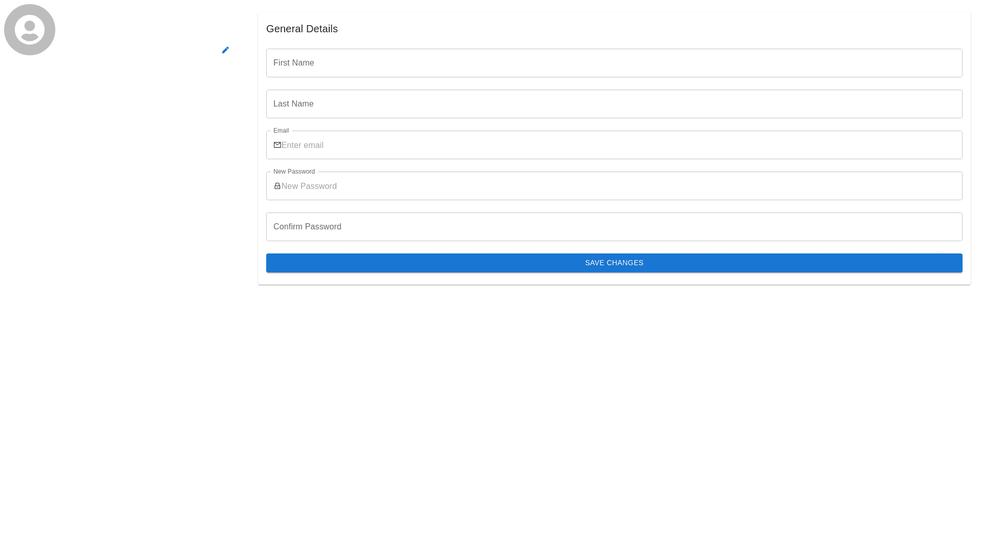Image resolution: width=983 pixels, height=553 pixels.
Task: Focus the Confirm Password field
Action: click(614, 227)
